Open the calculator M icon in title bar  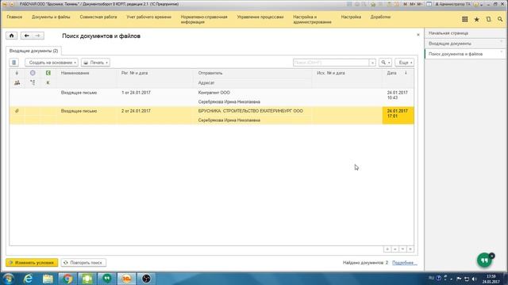tap(406, 4)
